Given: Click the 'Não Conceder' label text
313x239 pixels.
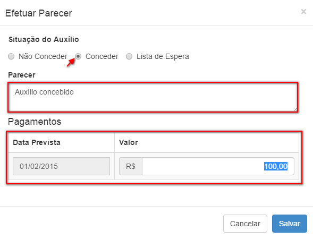Looking at the screenshot, I should 43,56.
